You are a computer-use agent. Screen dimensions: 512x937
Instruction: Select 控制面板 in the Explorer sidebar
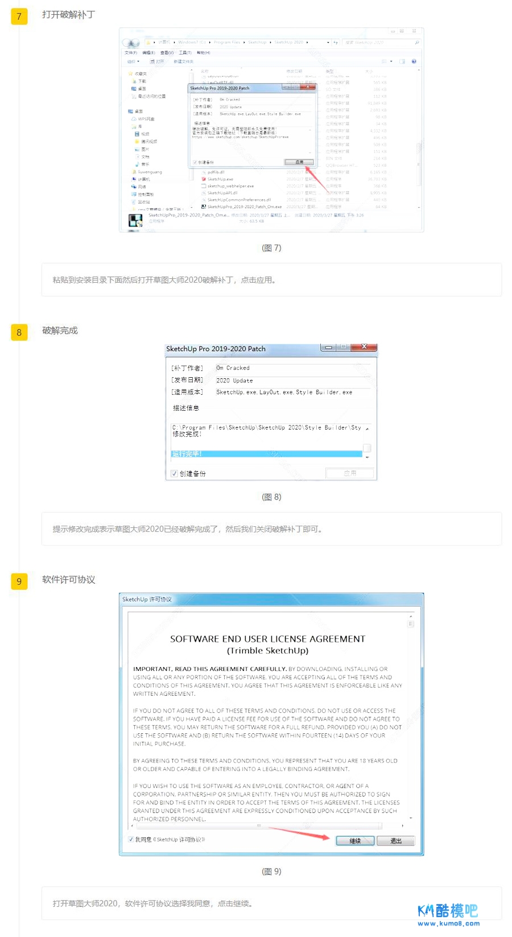click(142, 194)
